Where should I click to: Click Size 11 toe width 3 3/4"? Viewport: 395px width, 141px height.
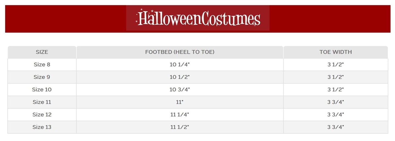[x=335, y=102]
